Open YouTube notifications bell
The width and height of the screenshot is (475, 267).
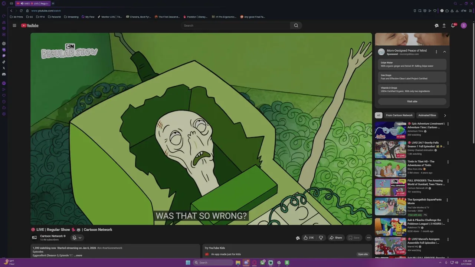453,26
